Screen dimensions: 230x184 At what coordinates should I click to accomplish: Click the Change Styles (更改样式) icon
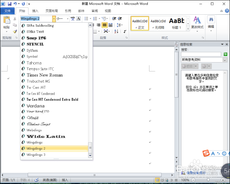pos(197,20)
